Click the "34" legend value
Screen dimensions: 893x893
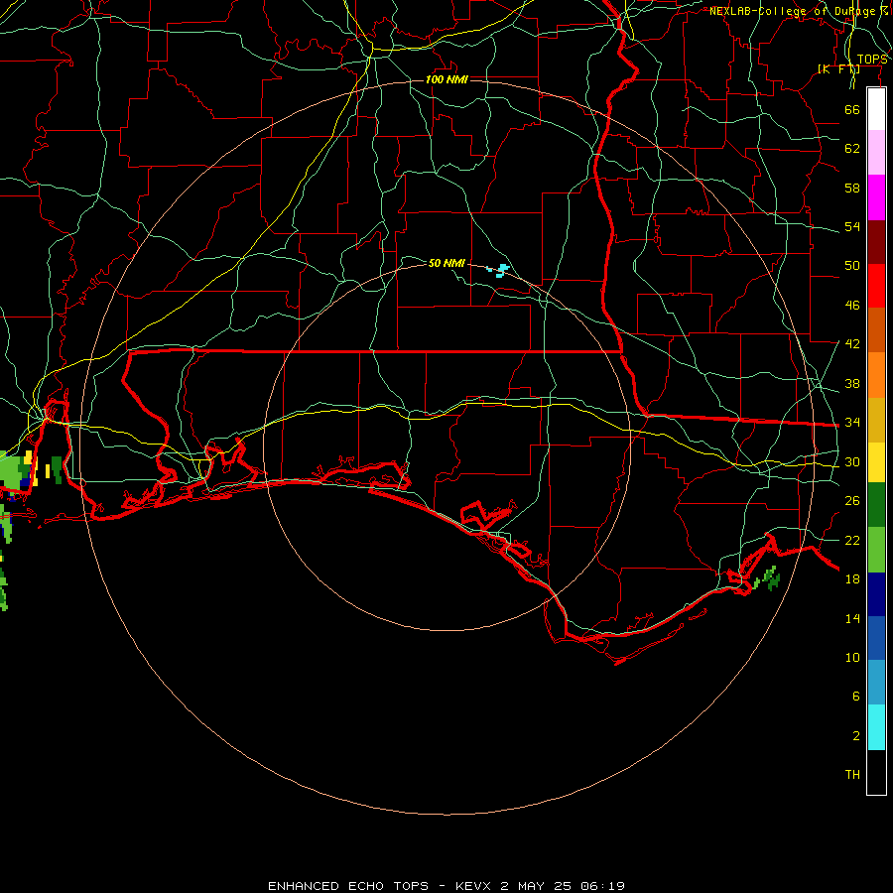pos(852,423)
